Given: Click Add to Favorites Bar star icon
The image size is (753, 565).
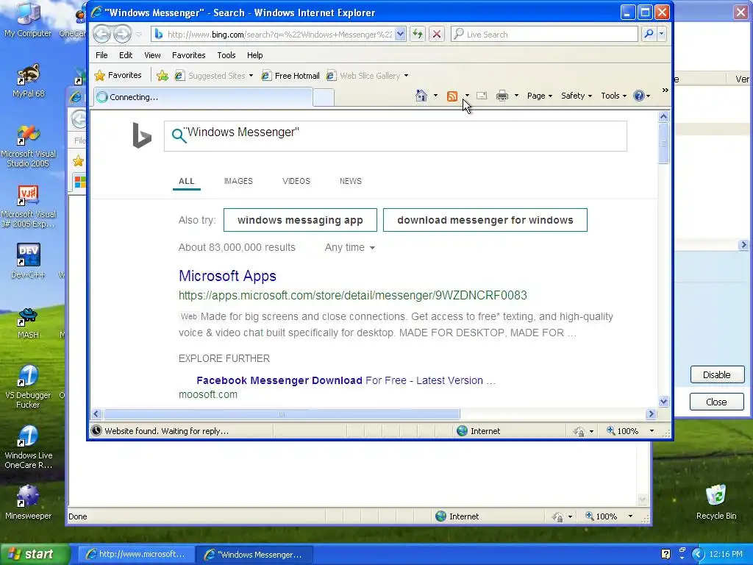Looking at the screenshot, I should 163,76.
